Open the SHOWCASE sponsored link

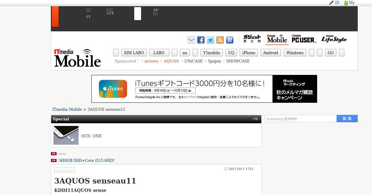(x=238, y=61)
